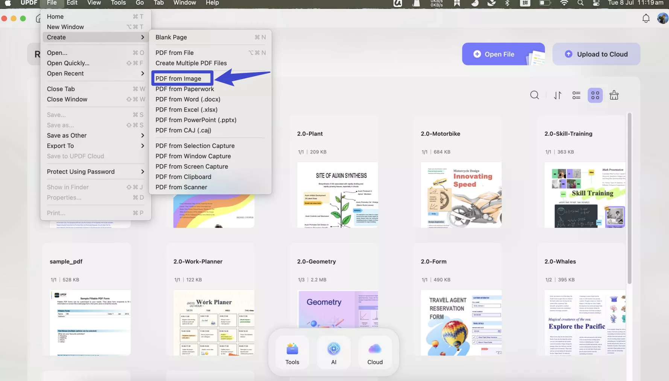The image size is (669, 381).
Task: Click the Open File button
Action: point(503,54)
